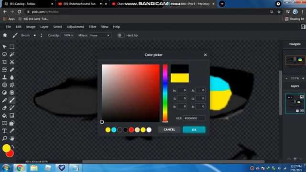Select the Sponge tool
This screenshot has width=306, height=172.
[12, 92]
